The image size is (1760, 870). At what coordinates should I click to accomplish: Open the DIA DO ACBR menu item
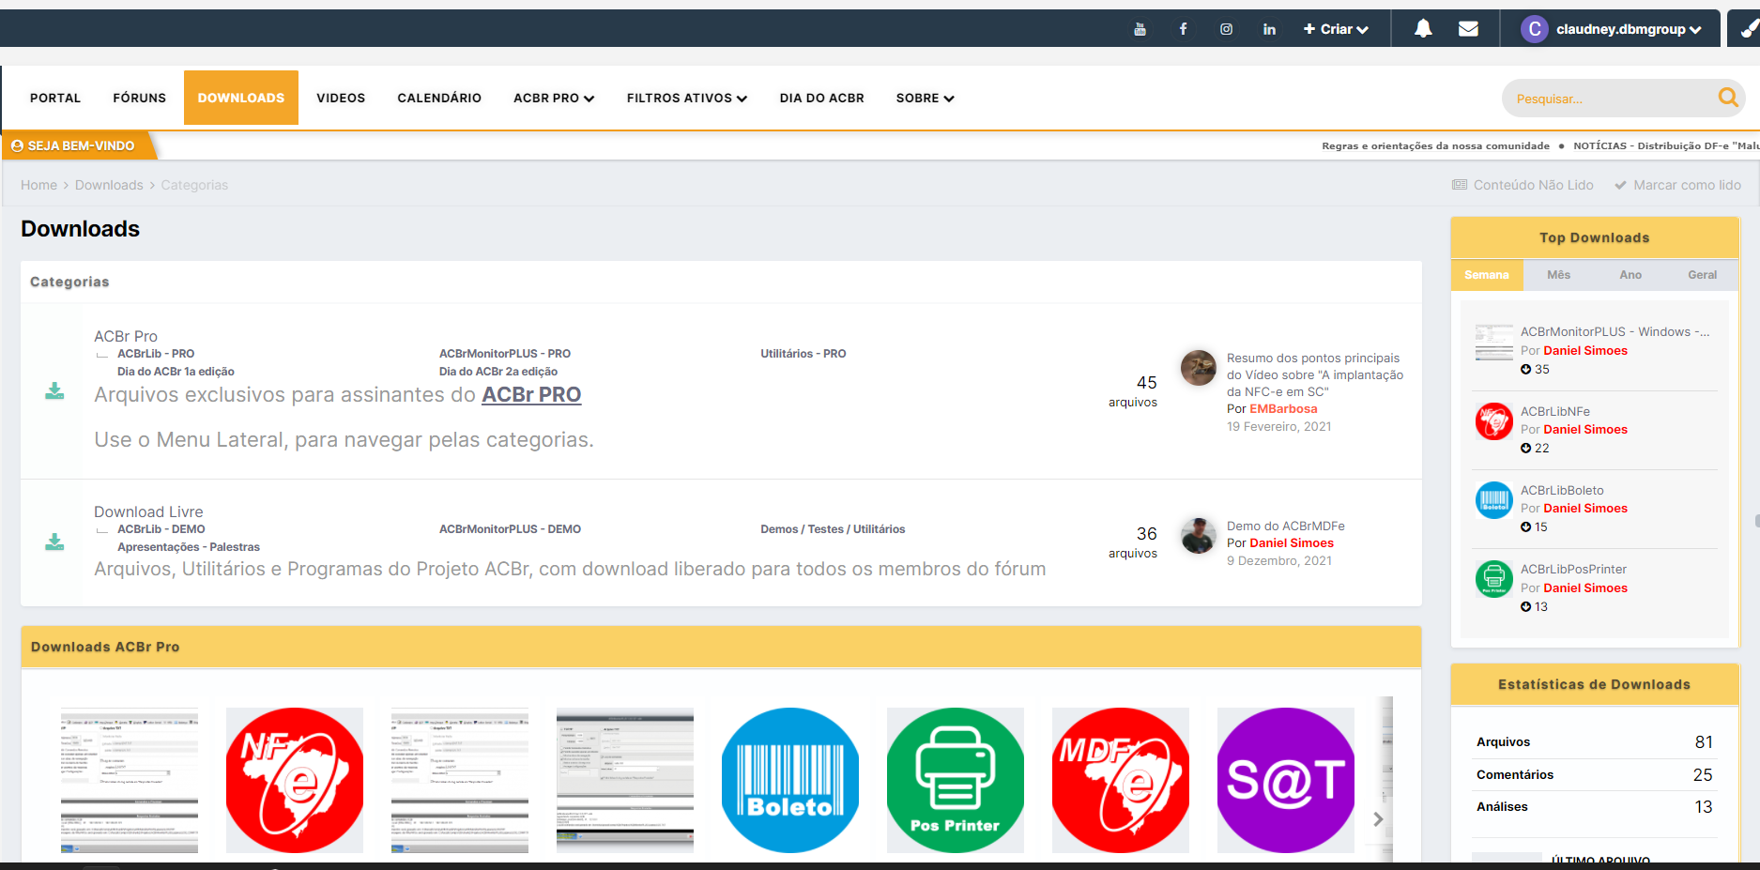pos(822,98)
